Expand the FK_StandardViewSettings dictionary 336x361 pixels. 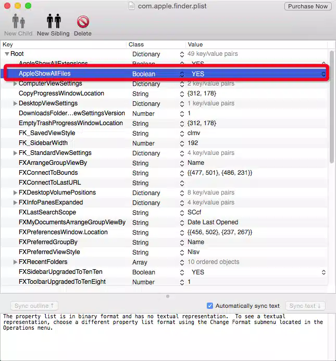tap(15, 153)
